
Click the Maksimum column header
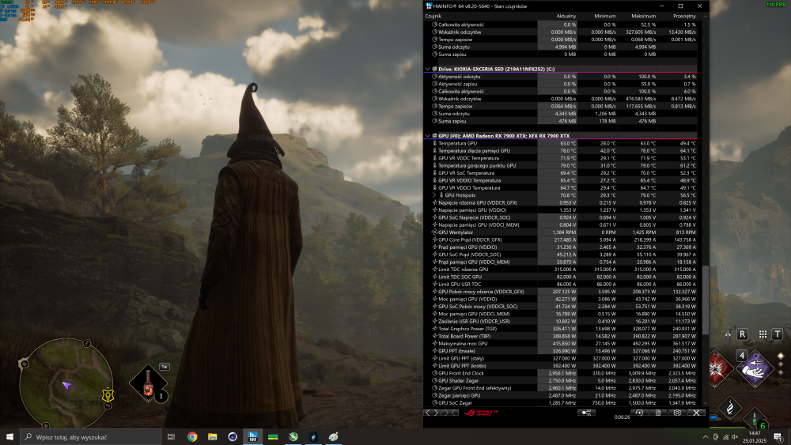click(x=644, y=16)
